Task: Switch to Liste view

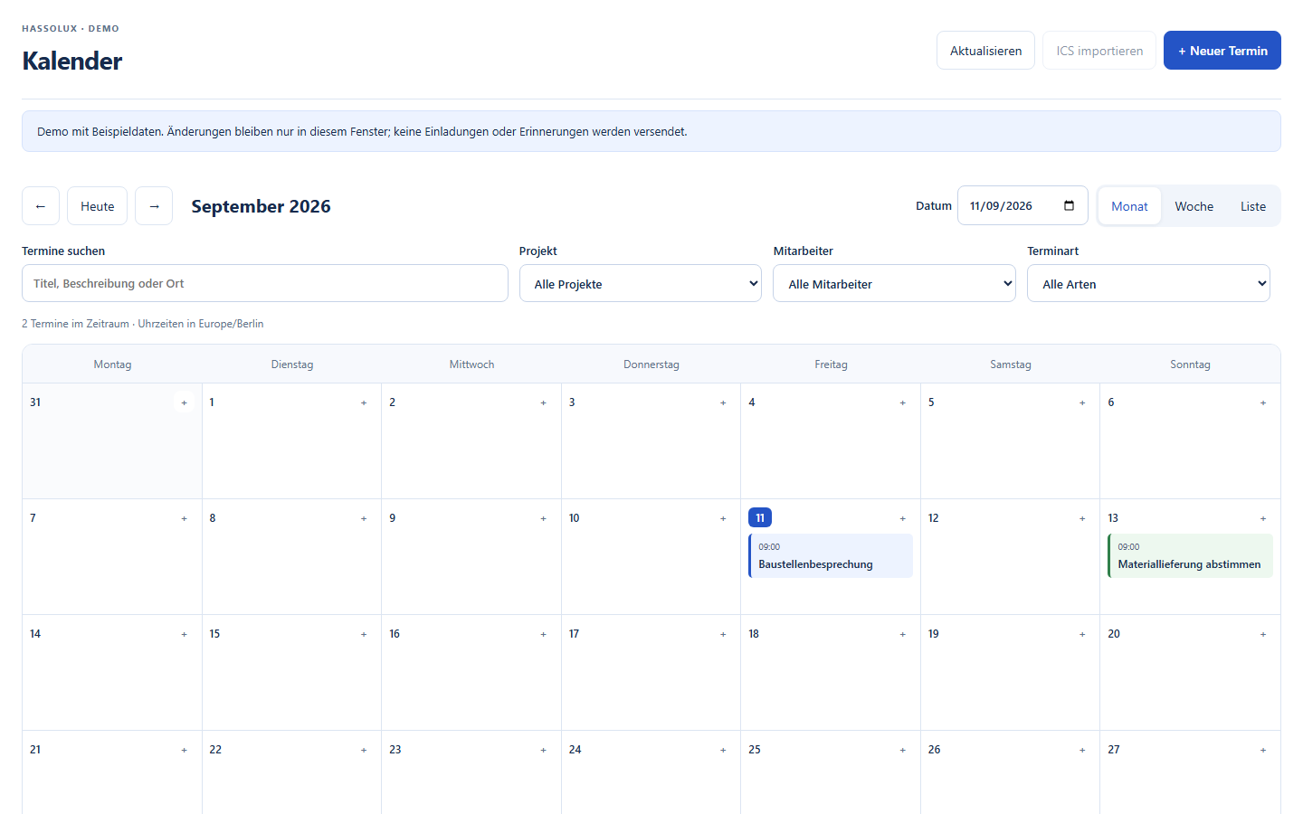Action: click(1253, 206)
